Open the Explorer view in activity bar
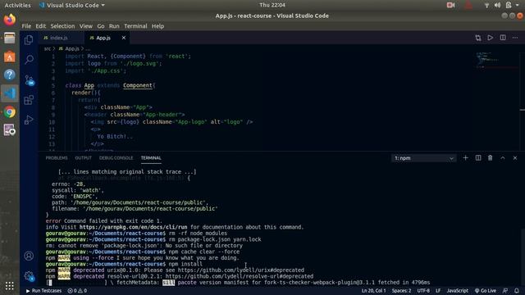Screen dimensions: 525x295 pos(29,40)
